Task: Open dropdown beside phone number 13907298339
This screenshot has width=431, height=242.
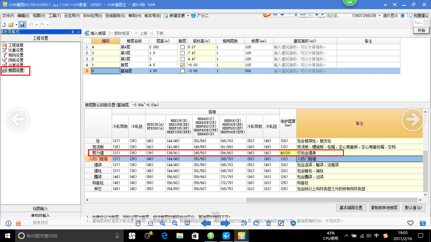Action: [x=379, y=16]
